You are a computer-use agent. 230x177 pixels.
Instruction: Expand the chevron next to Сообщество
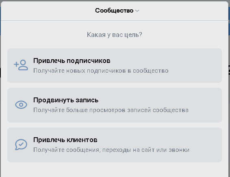pos(137,11)
